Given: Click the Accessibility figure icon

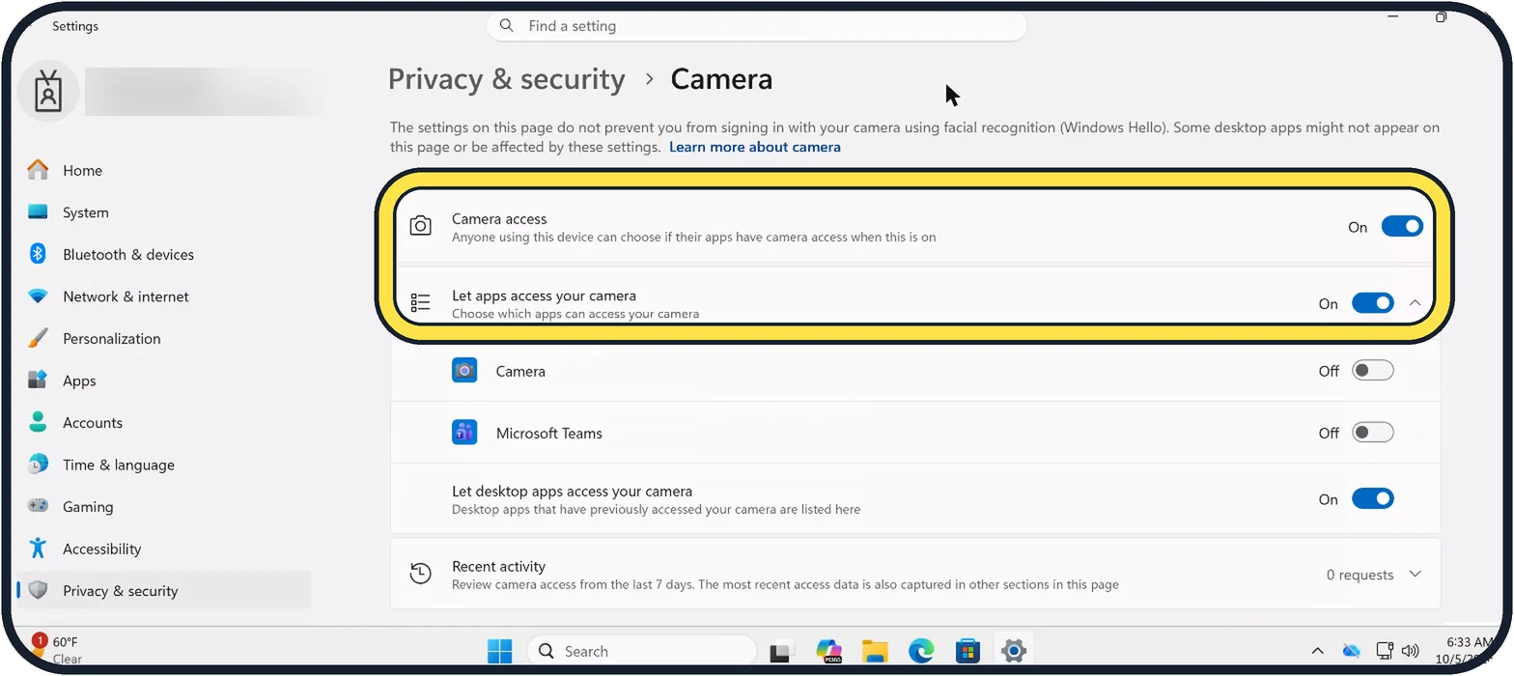Looking at the screenshot, I should [38, 548].
